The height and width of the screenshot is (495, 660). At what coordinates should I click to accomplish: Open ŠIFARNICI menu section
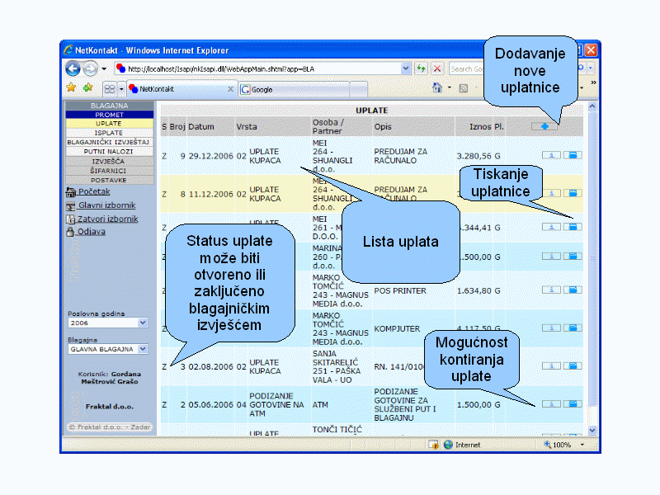pyautogui.click(x=110, y=171)
